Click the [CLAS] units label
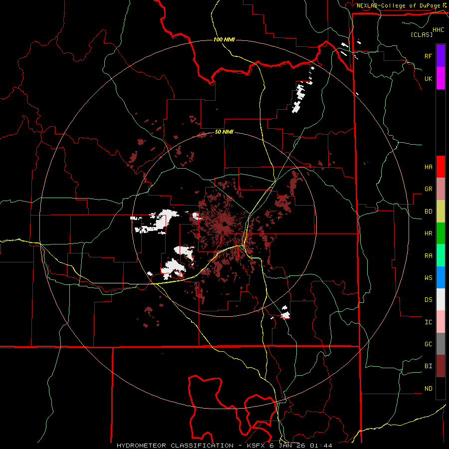Viewport: 449px width, 449px height. (422, 34)
